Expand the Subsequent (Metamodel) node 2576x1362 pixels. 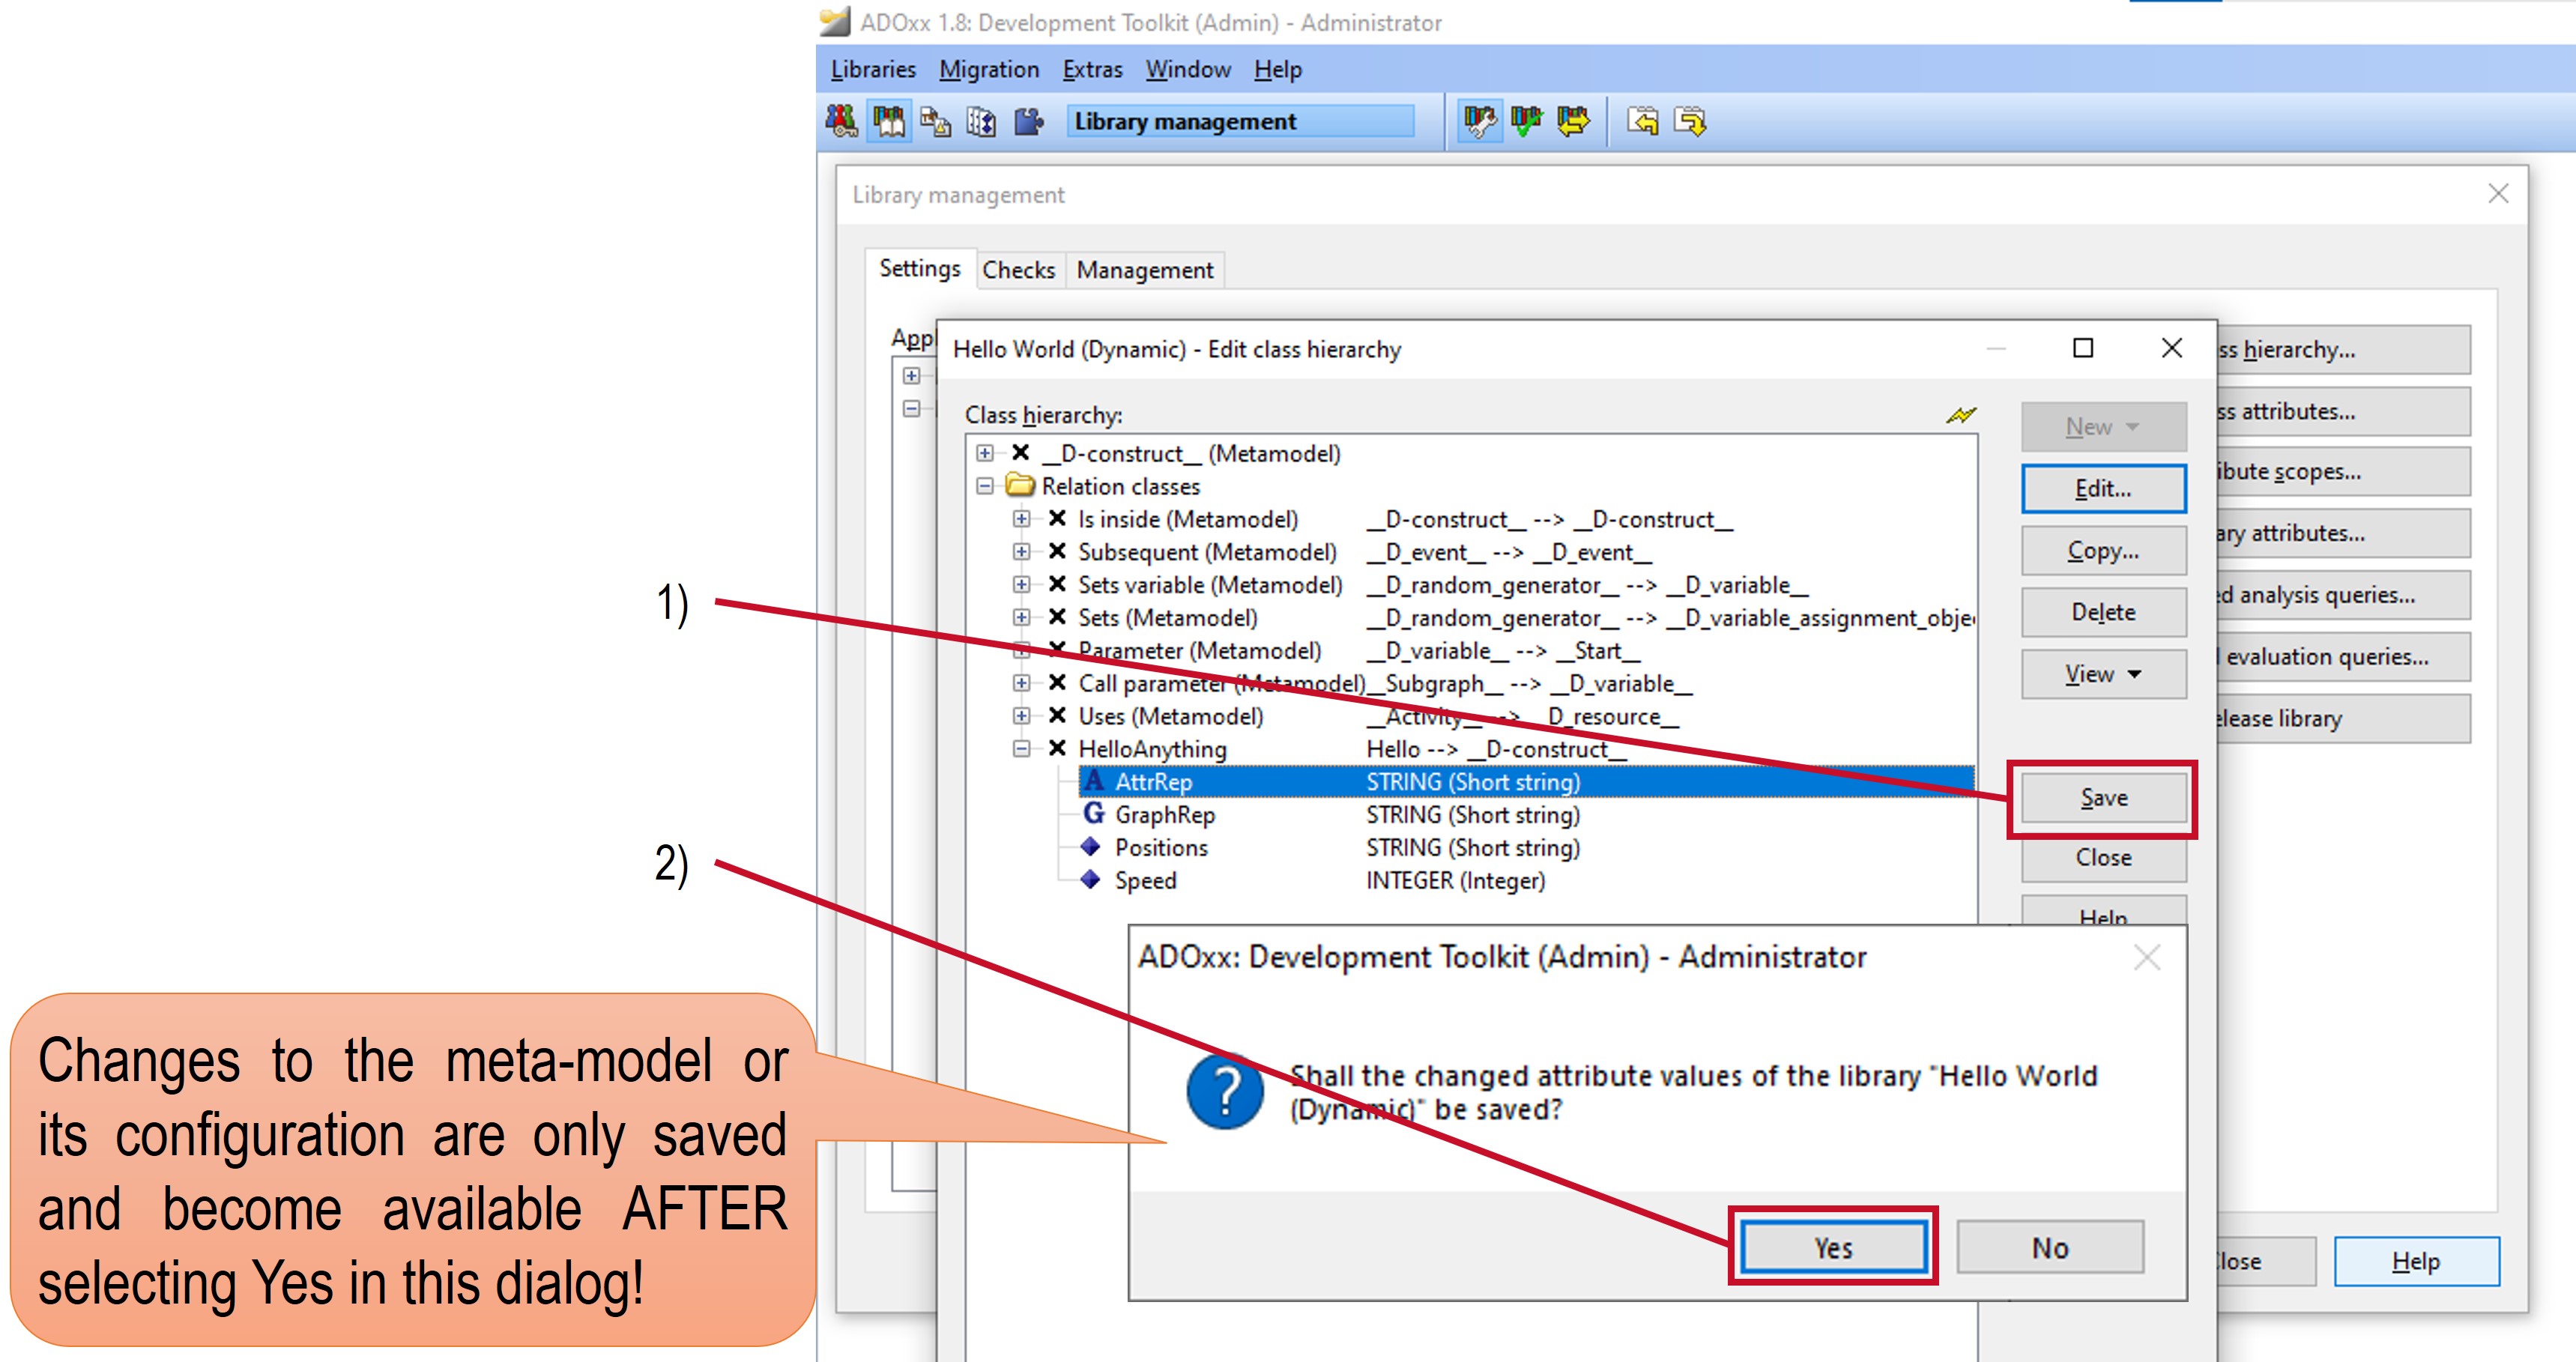[x=1021, y=552]
